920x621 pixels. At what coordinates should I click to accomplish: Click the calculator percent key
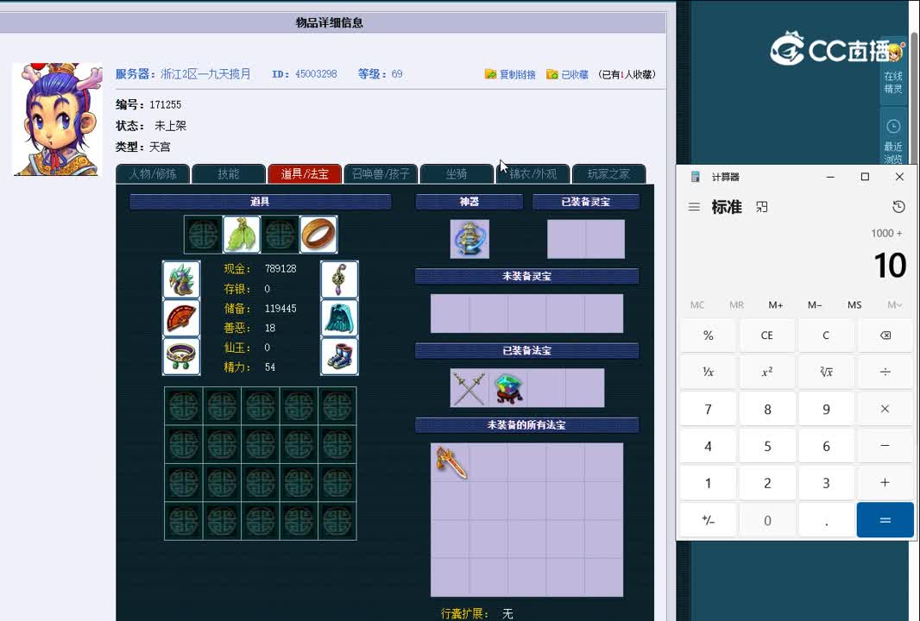[x=709, y=336]
